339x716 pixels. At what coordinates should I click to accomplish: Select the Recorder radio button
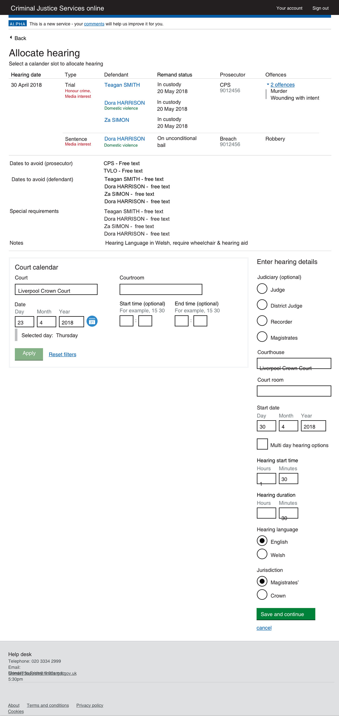pos(262,321)
